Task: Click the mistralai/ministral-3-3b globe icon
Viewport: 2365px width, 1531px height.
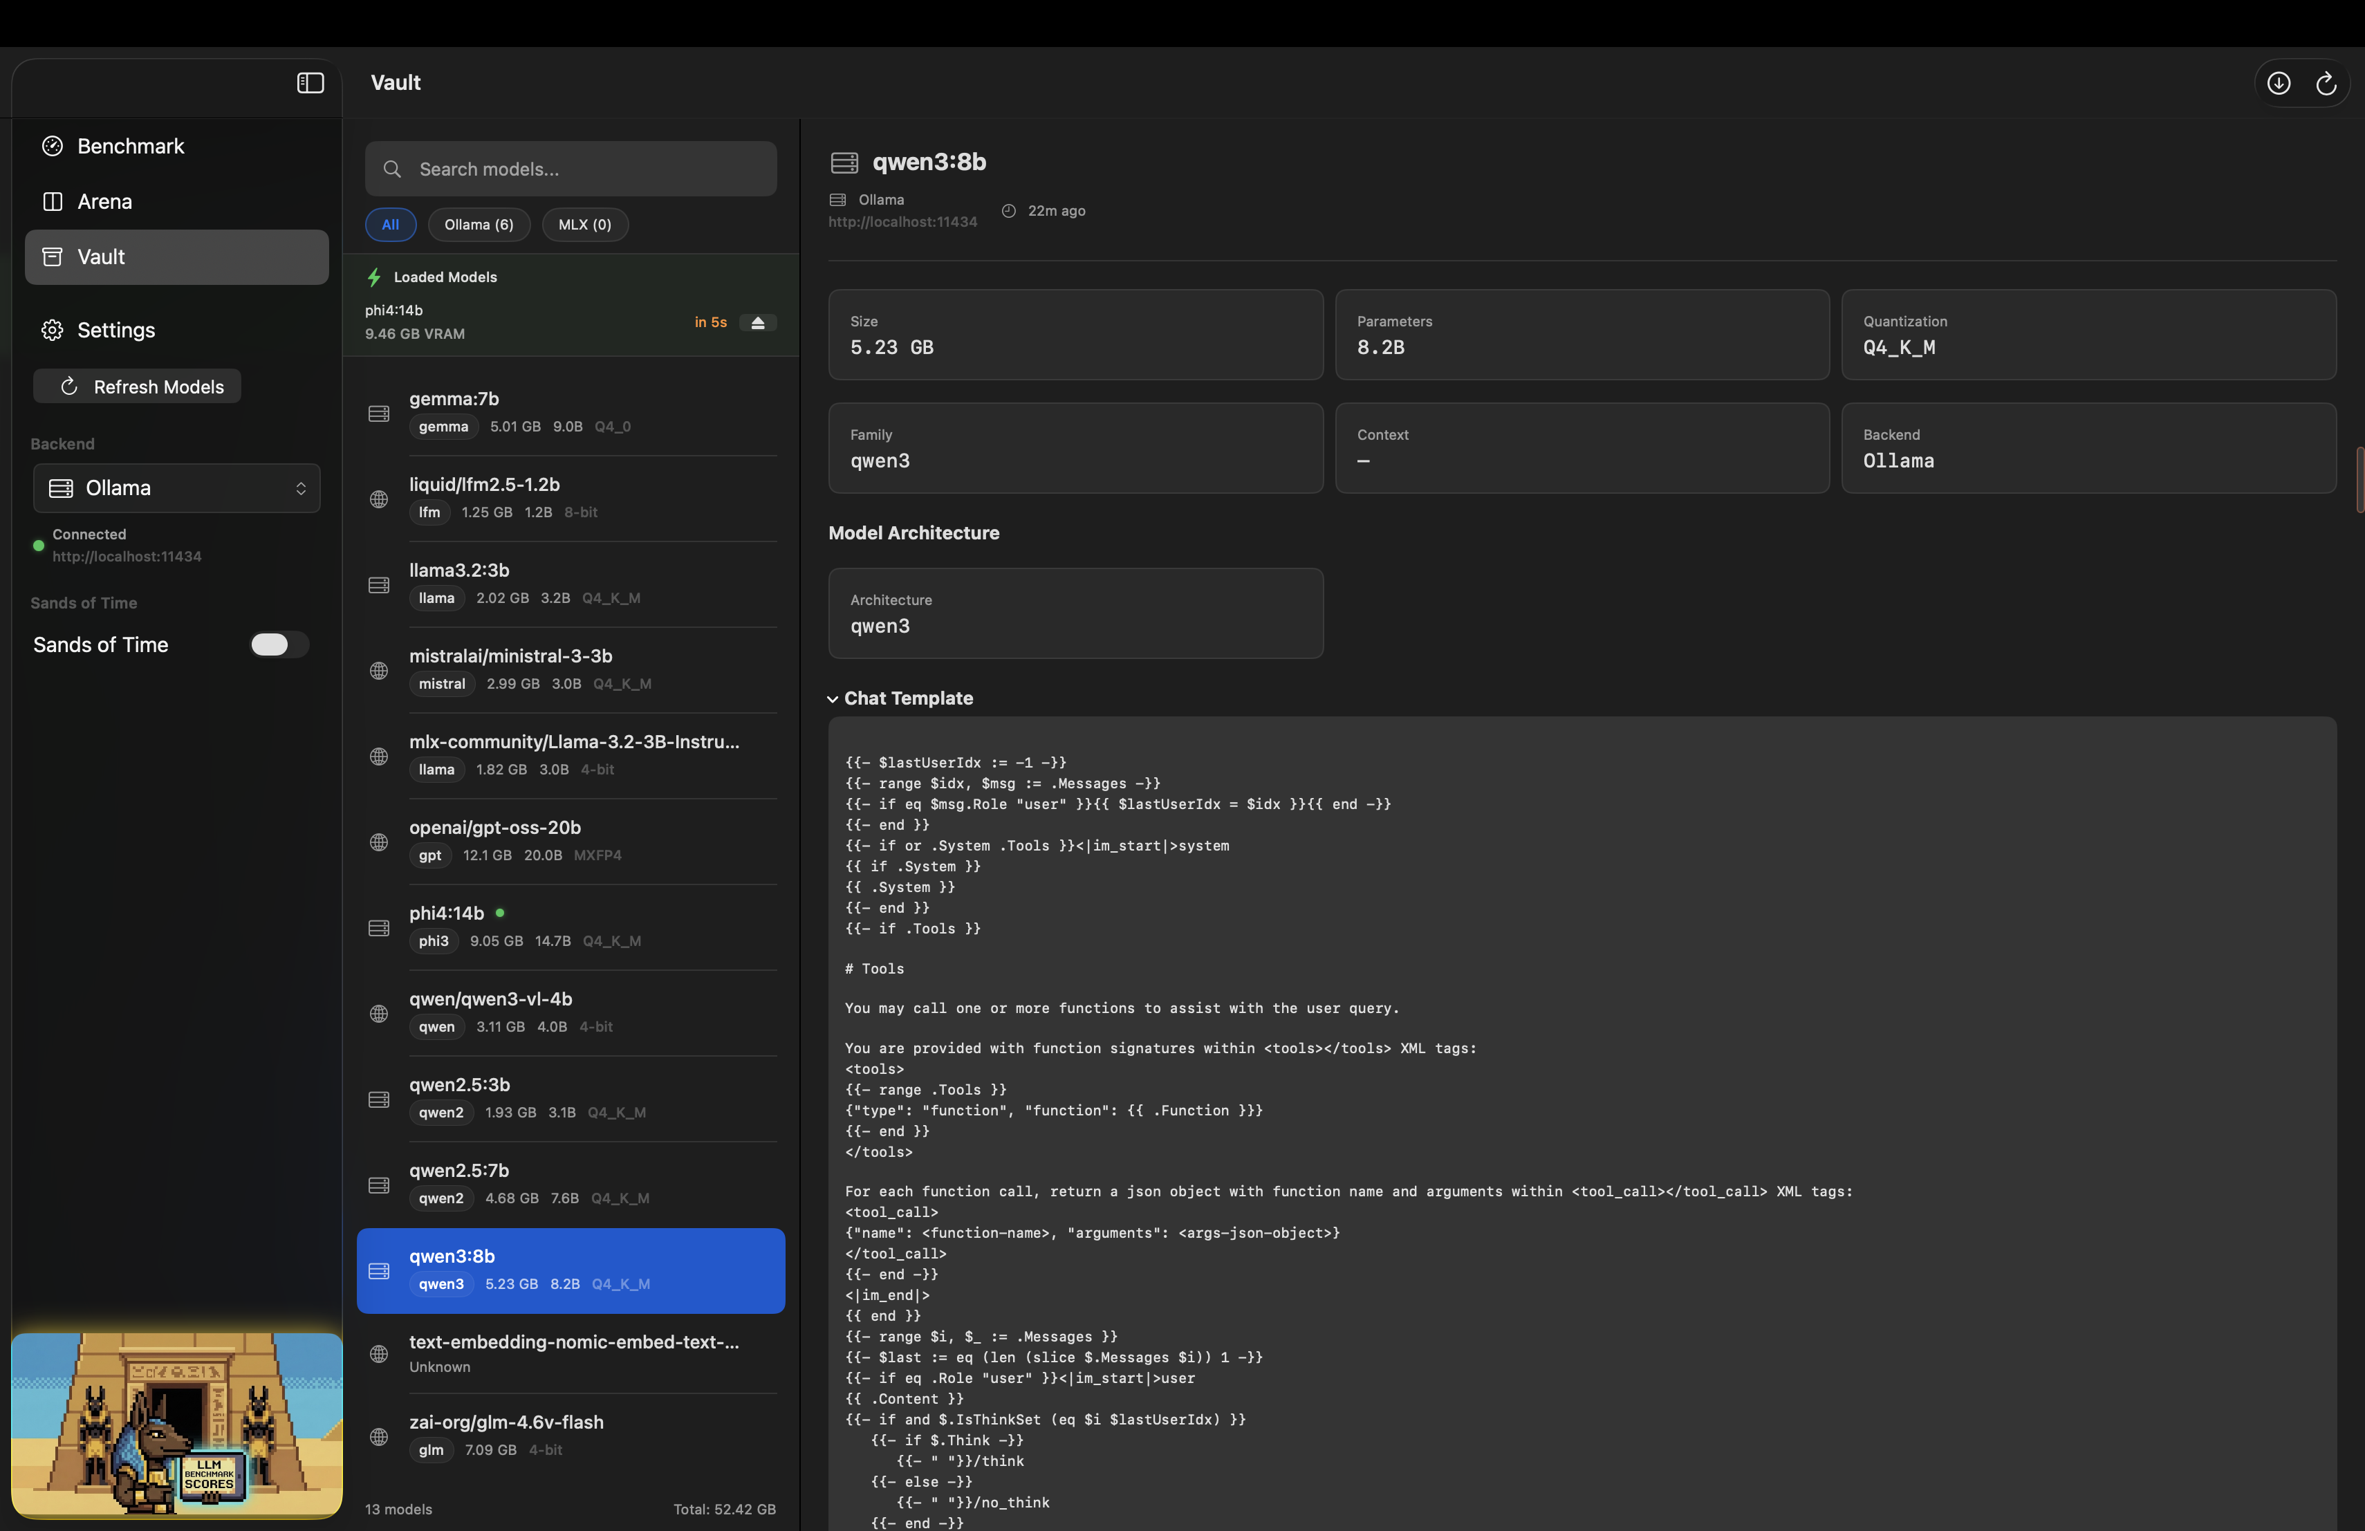Action: click(378, 671)
